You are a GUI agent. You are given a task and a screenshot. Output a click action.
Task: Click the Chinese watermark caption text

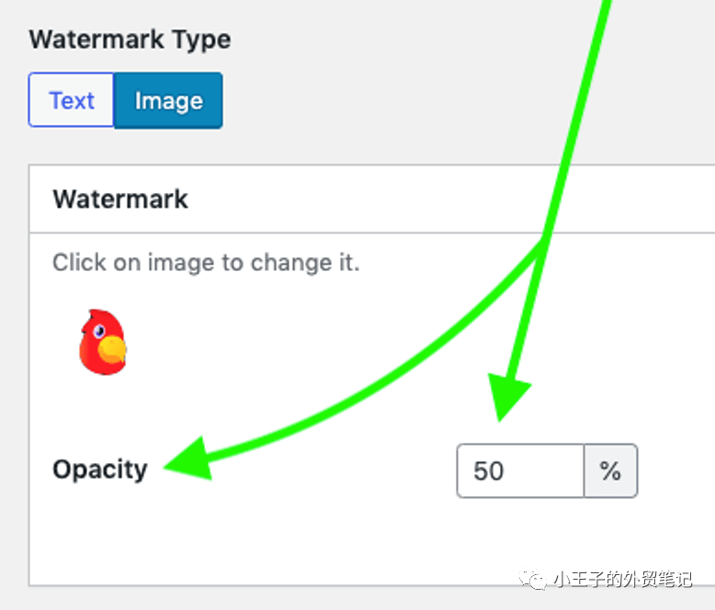tap(622, 580)
